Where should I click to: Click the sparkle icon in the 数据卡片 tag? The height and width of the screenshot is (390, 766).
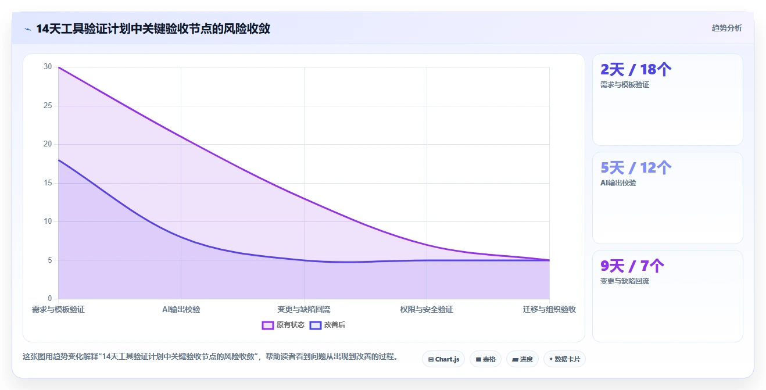coord(551,359)
